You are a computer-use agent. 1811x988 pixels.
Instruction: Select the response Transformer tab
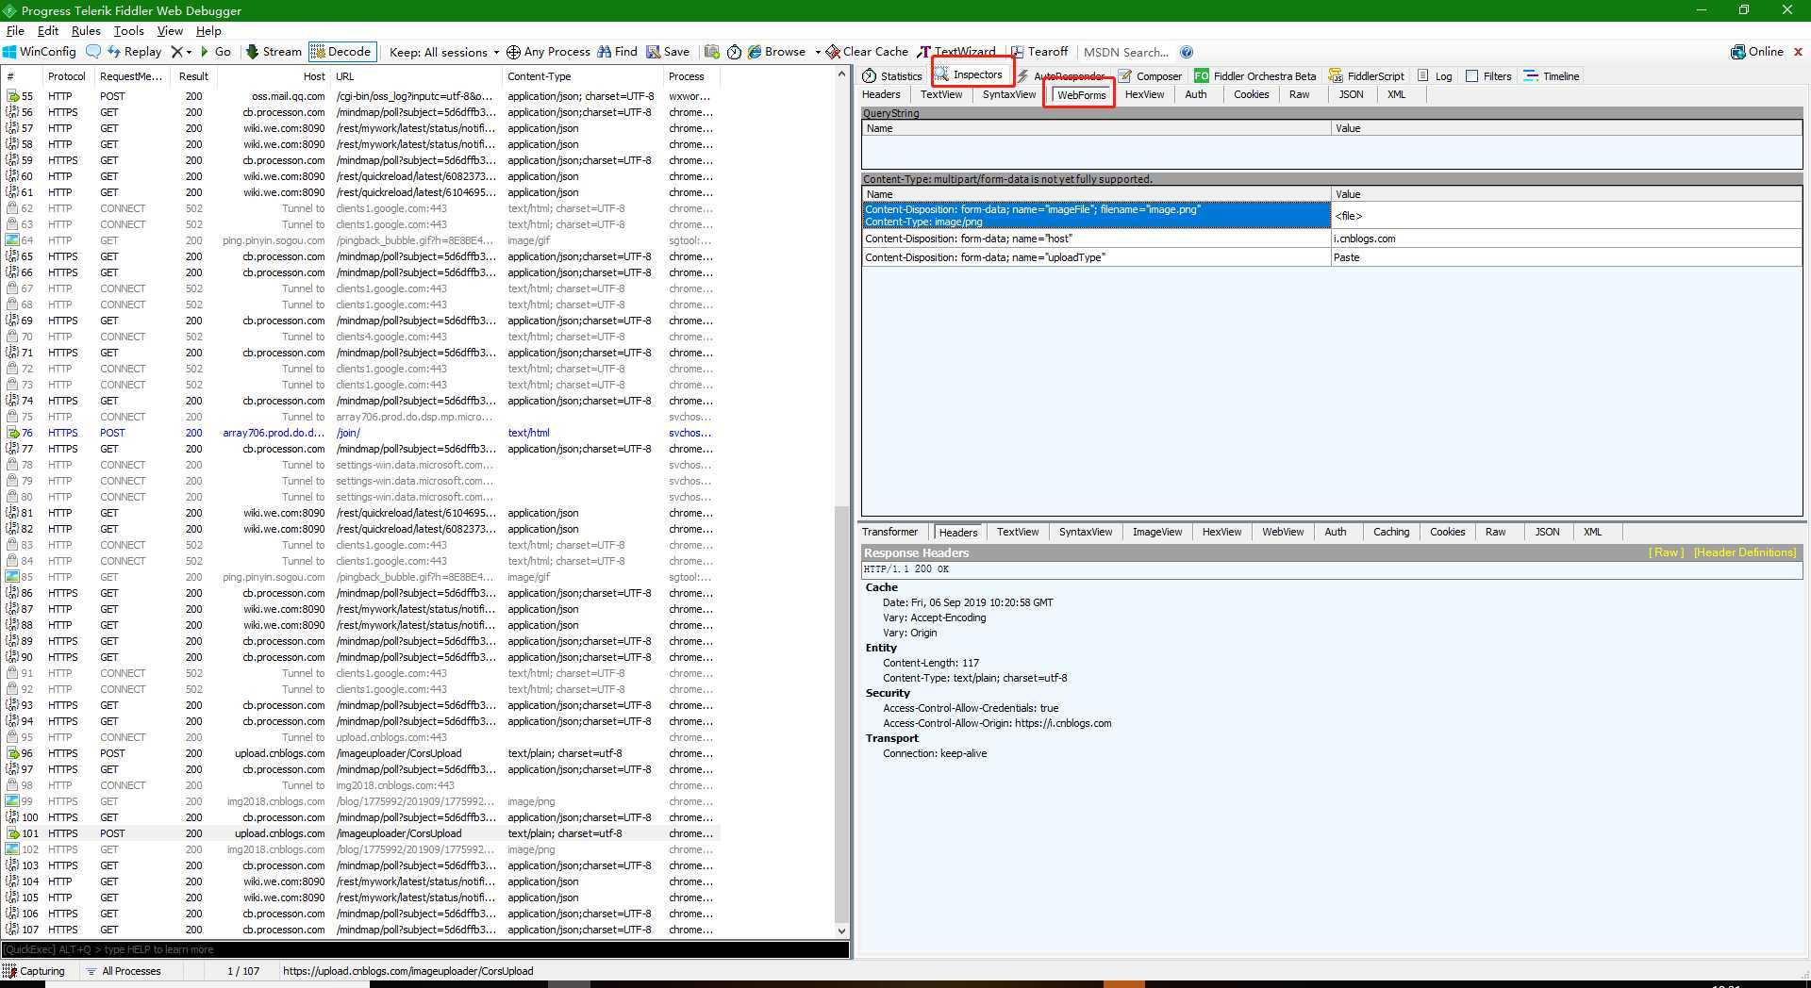click(x=889, y=532)
